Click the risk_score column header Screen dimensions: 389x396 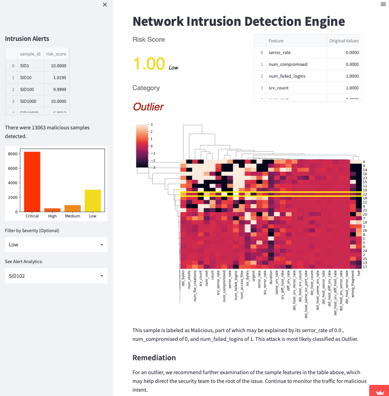pos(56,54)
